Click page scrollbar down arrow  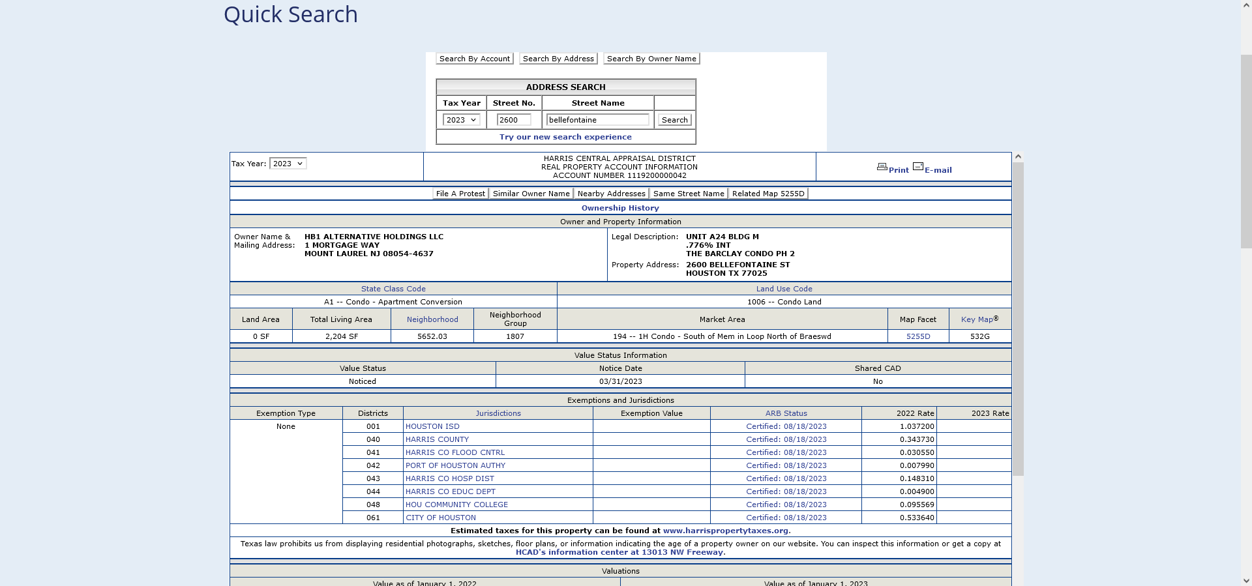point(1246,580)
